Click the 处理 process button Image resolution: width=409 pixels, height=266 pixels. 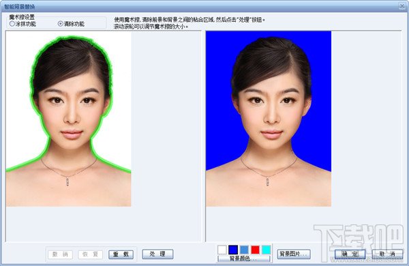click(157, 254)
